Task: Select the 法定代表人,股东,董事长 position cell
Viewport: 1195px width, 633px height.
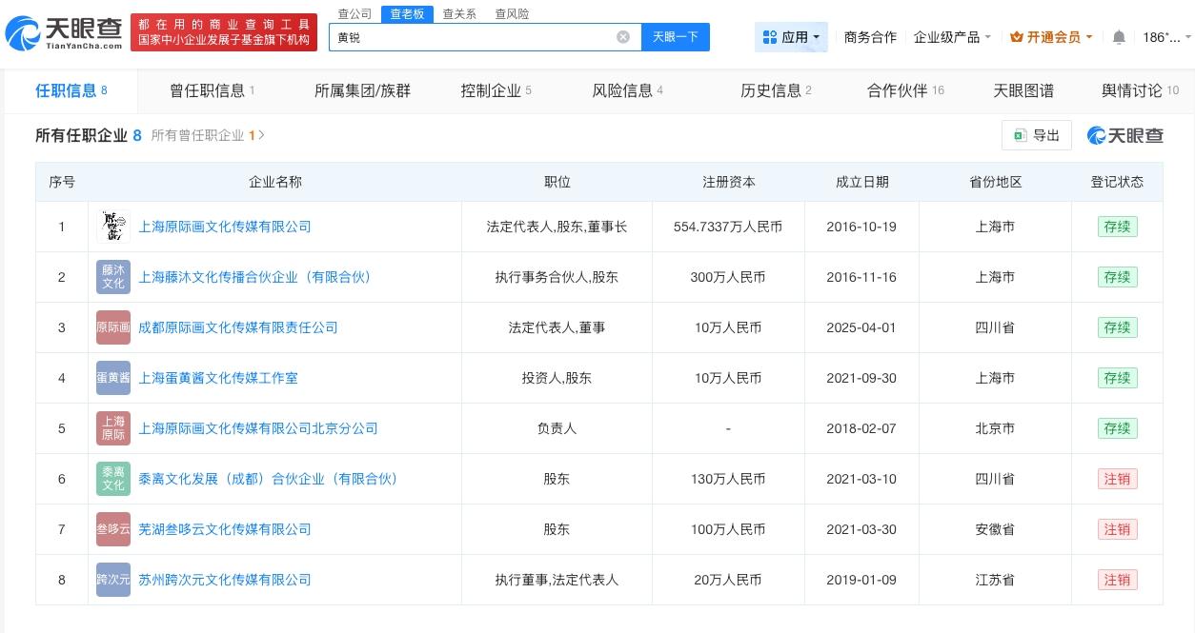Action: coord(557,227)
